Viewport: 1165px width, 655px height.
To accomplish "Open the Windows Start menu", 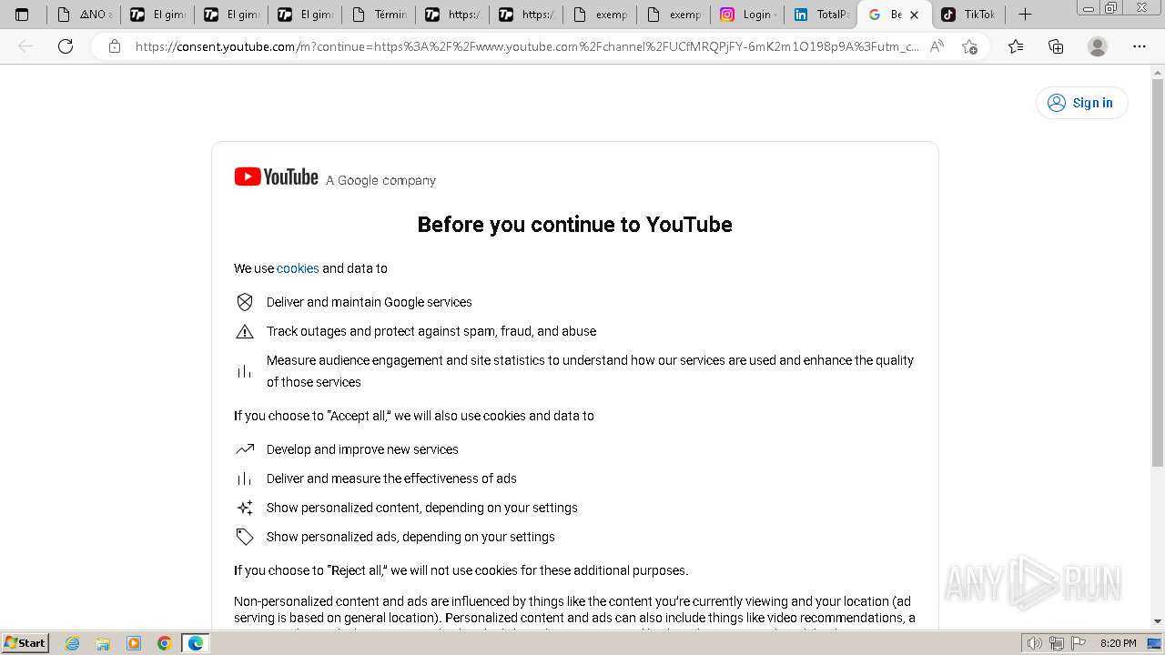I will [25, 643].
